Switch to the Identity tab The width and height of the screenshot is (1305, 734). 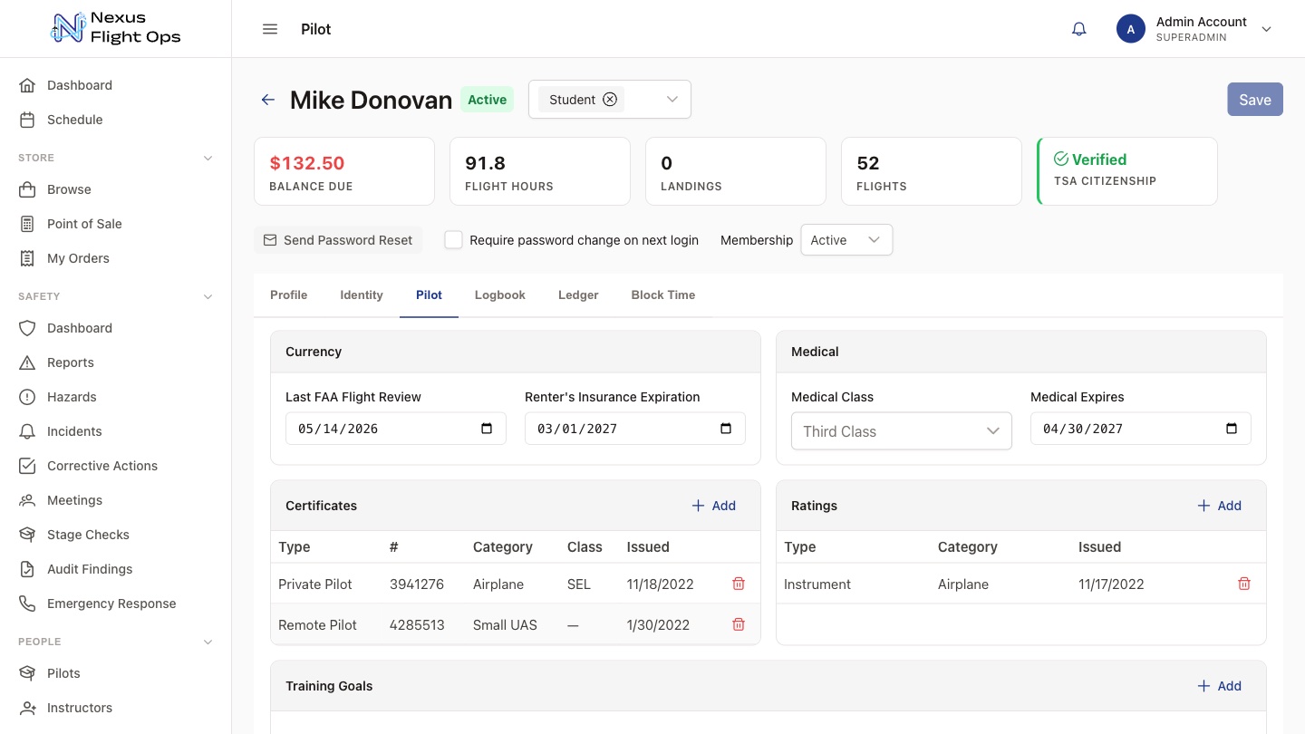(362, 295)
